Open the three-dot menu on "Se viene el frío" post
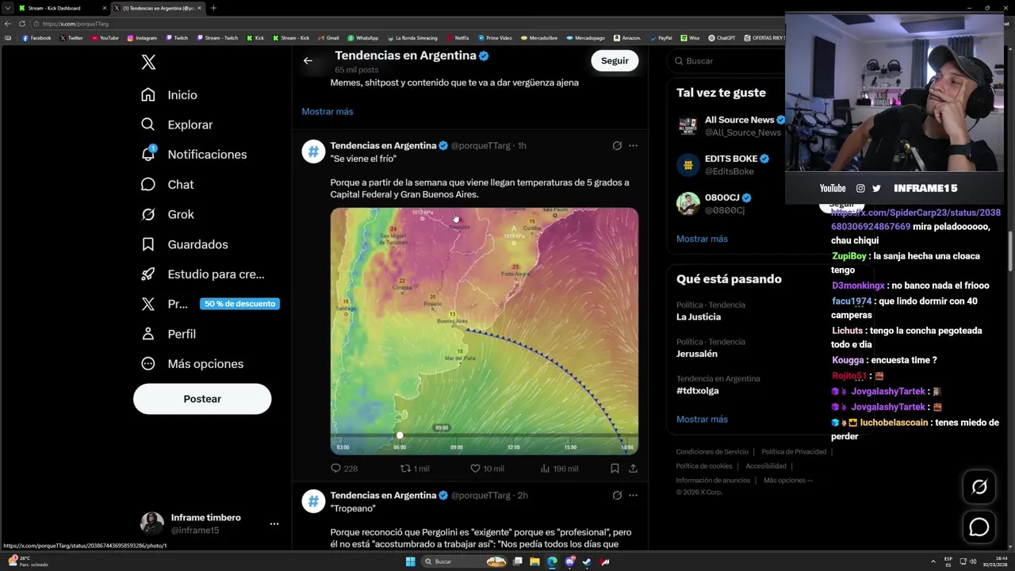 pos(633,145)
